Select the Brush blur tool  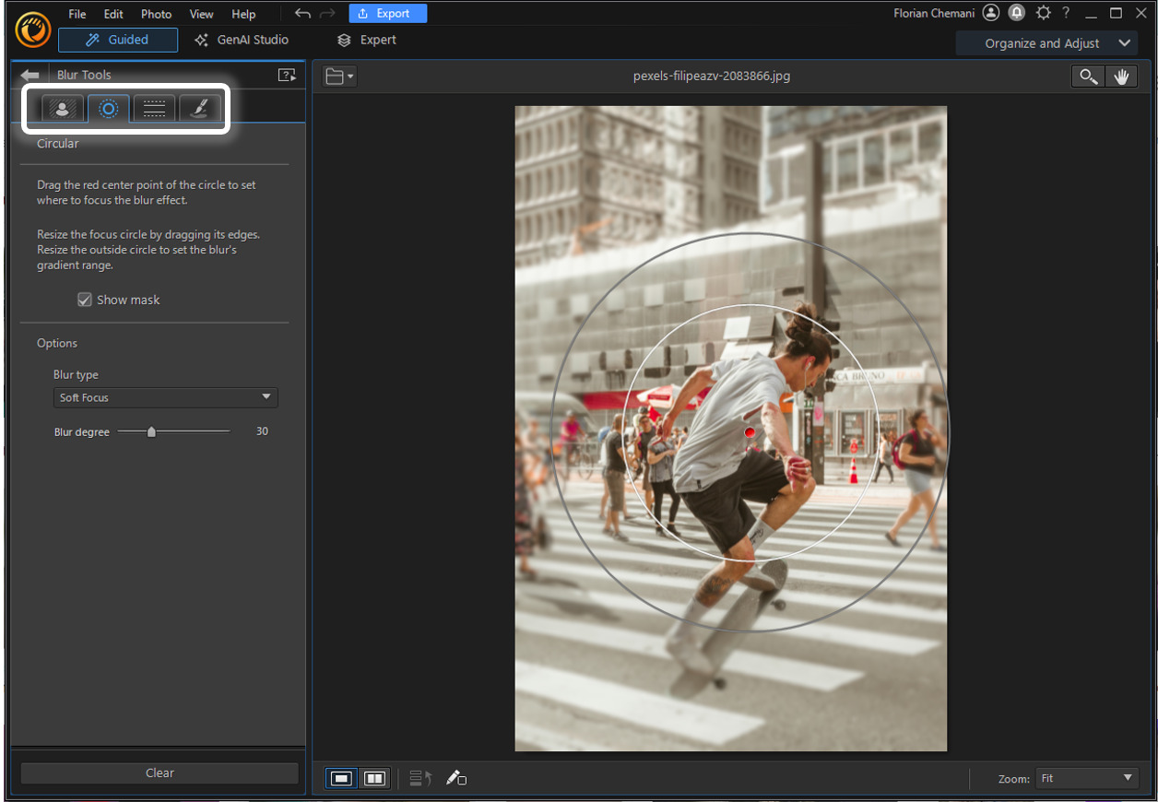(x=199, y=108)
